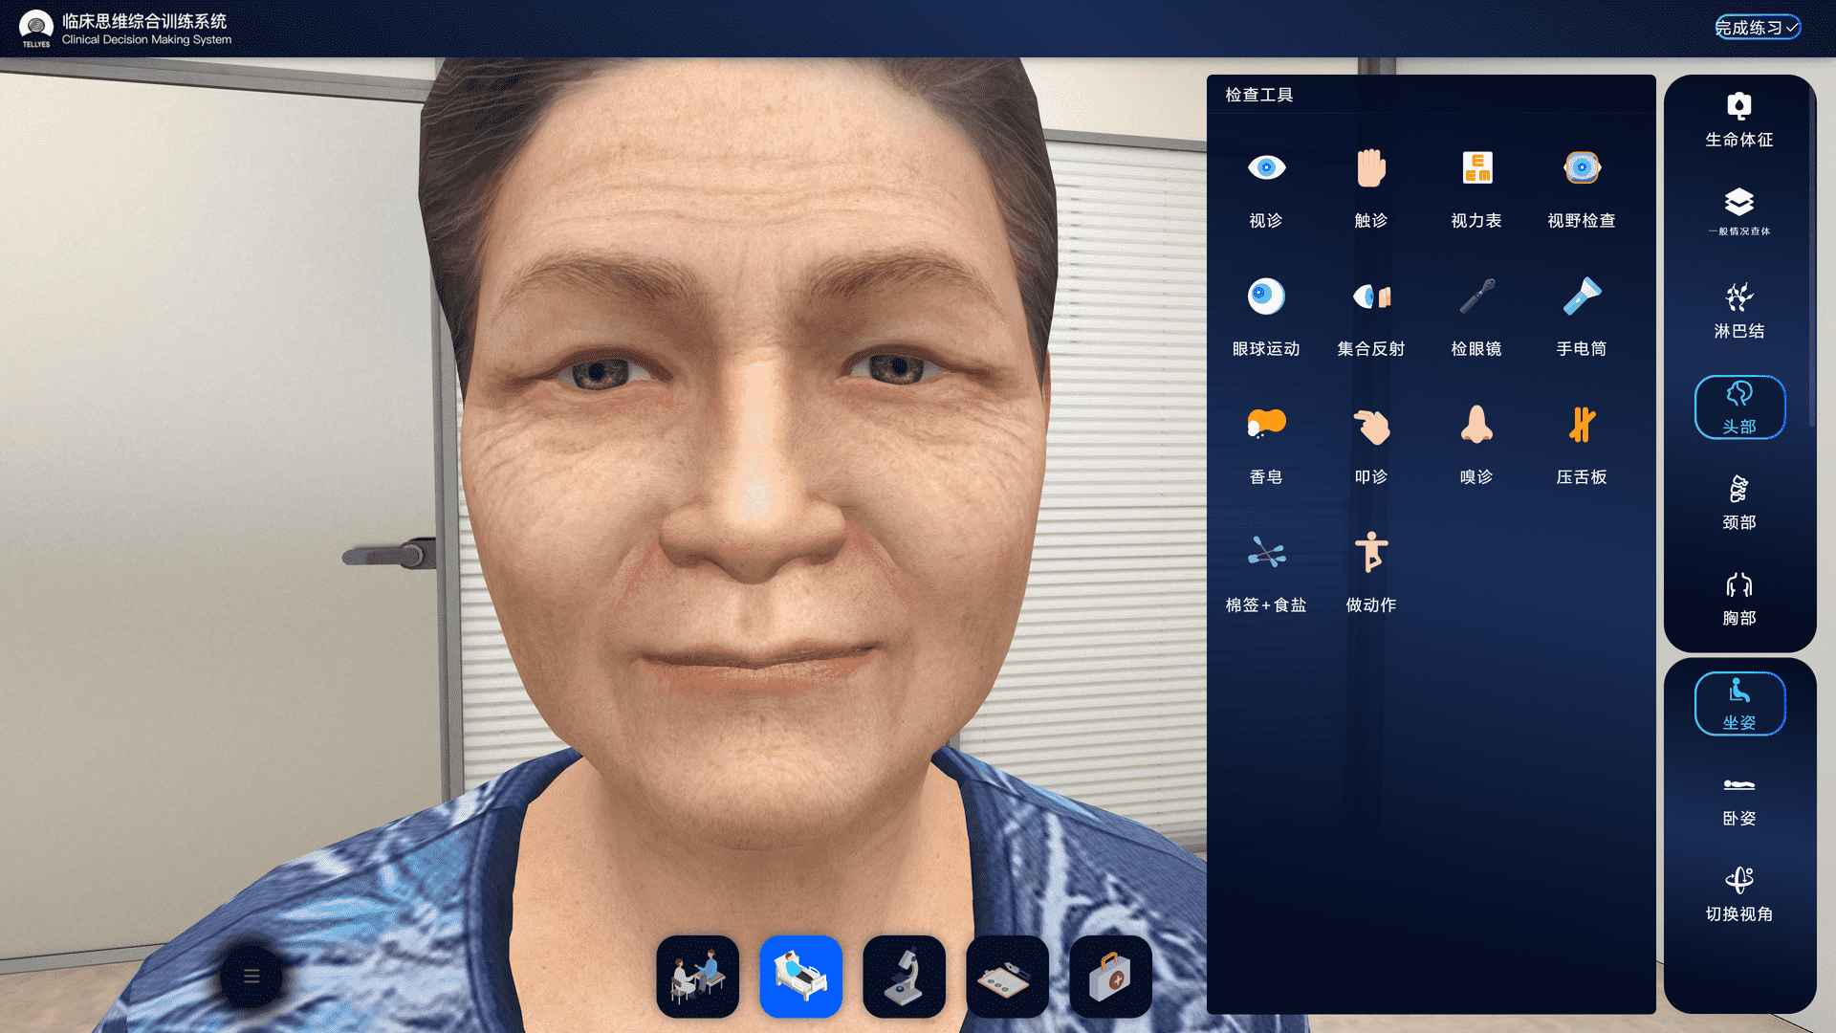Choose the 触诊 hand palpation tool
This screenshot has height=1033, width=1836.
(x=1370, y=187)
